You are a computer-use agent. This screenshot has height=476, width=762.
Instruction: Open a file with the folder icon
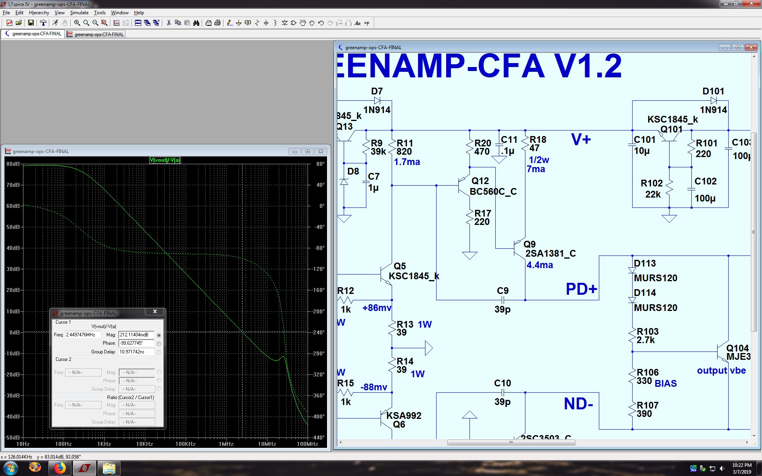18,23
